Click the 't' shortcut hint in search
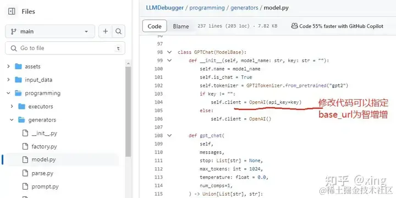 click(118, 48)
